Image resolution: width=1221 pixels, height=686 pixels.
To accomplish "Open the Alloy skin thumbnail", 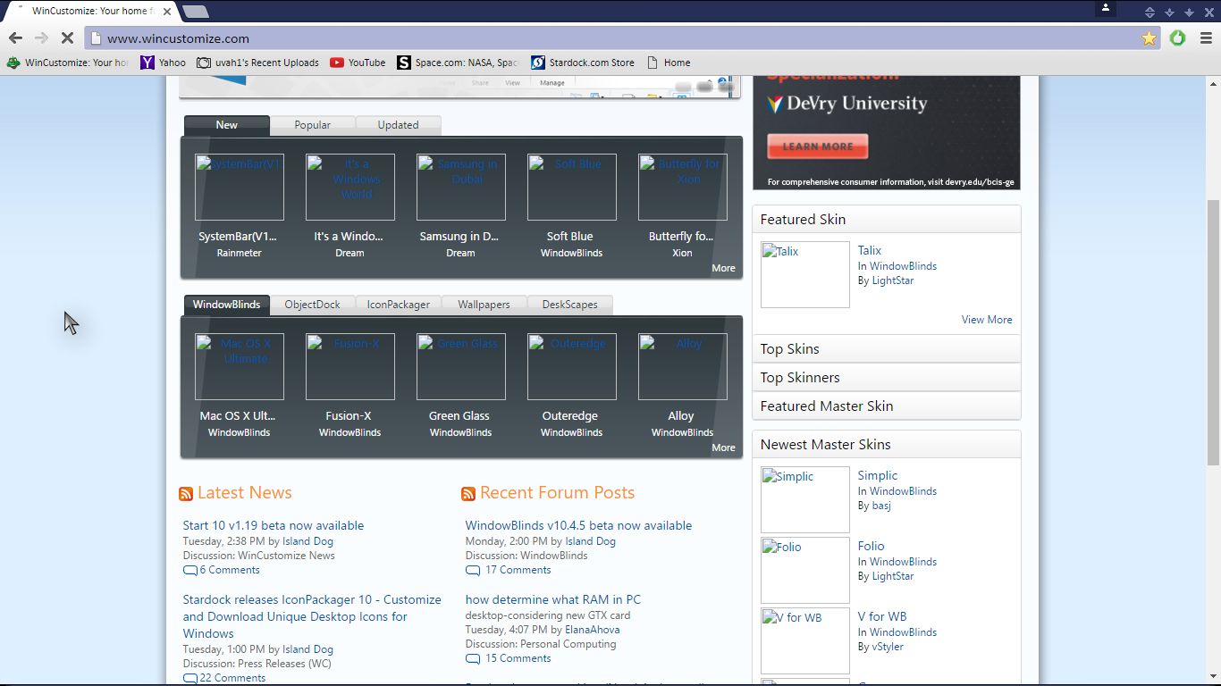I will click(683, 366).
